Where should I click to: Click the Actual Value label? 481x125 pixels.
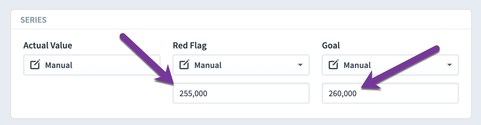point(48,46)
